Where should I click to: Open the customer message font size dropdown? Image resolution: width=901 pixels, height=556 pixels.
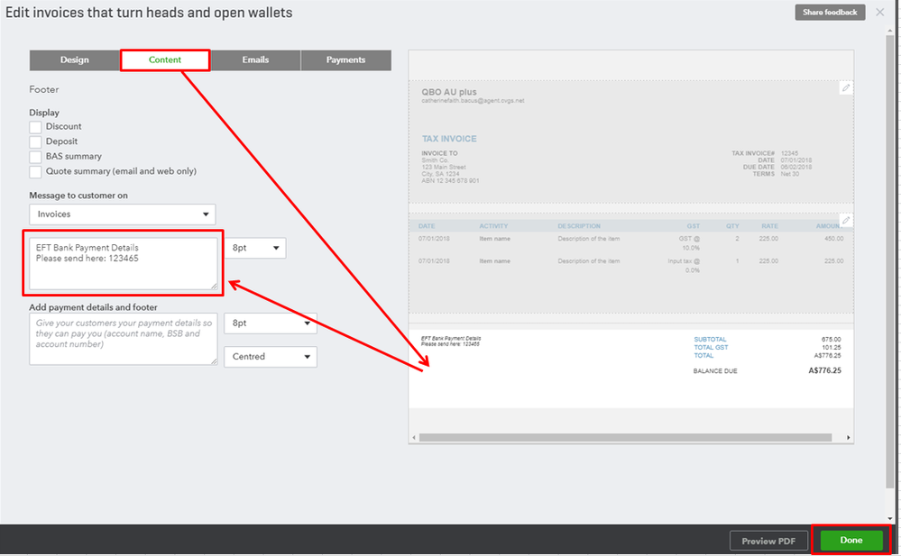(255, 248)
